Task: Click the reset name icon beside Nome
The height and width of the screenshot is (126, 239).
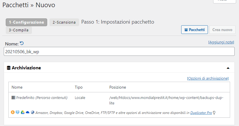Action: (x=22, y=43)
